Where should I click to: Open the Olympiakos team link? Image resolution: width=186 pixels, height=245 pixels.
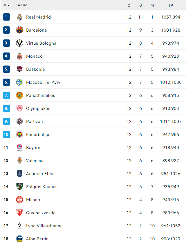point(38,108)
